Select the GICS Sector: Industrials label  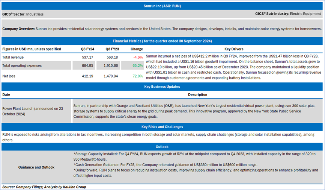pos(23,14)
